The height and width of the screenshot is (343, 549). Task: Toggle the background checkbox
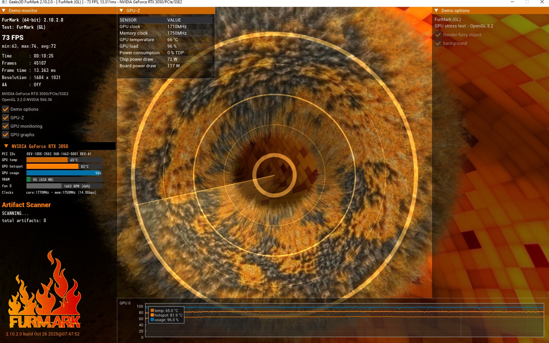tap(438, 43)
